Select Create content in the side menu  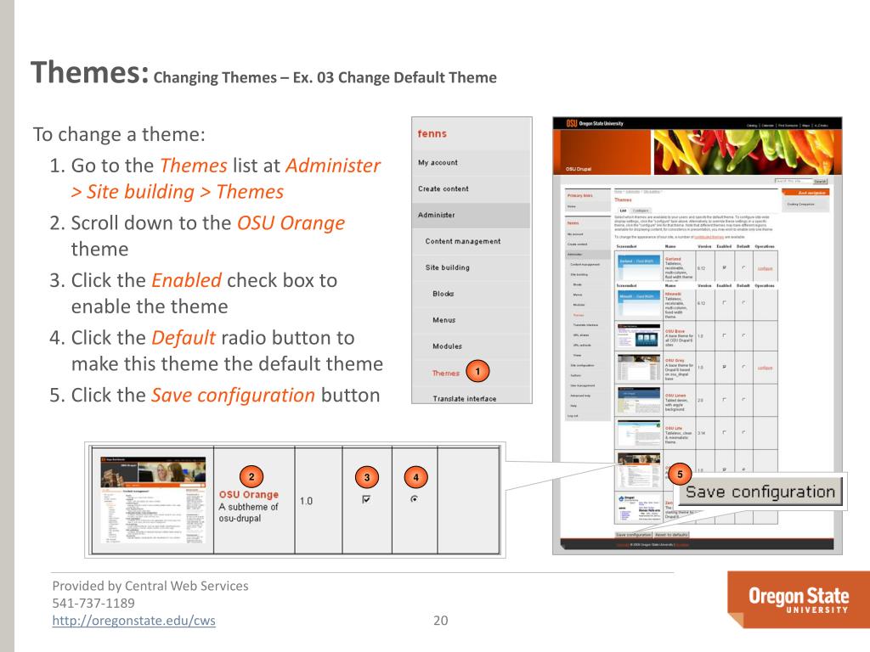coord(443,188)
